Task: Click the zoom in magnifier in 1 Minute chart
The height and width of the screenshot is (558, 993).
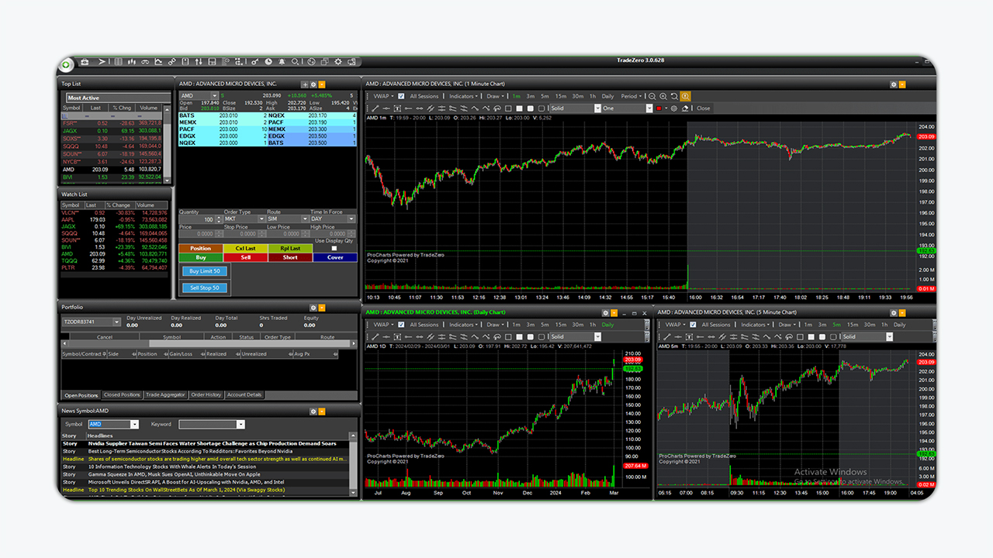Action: (663, 96)
